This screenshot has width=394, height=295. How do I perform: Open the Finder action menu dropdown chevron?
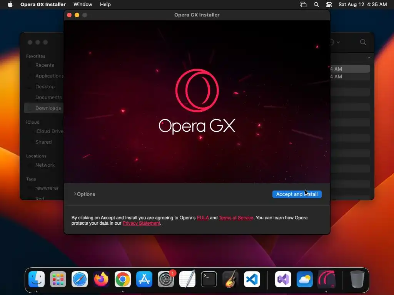338,42
